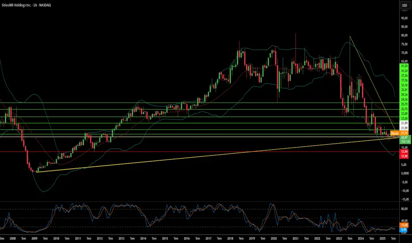Image resolution: width=412 pixels, height=243 pixels.
Task: Click the -10,00 price axis label
Action: pos(405,191)
